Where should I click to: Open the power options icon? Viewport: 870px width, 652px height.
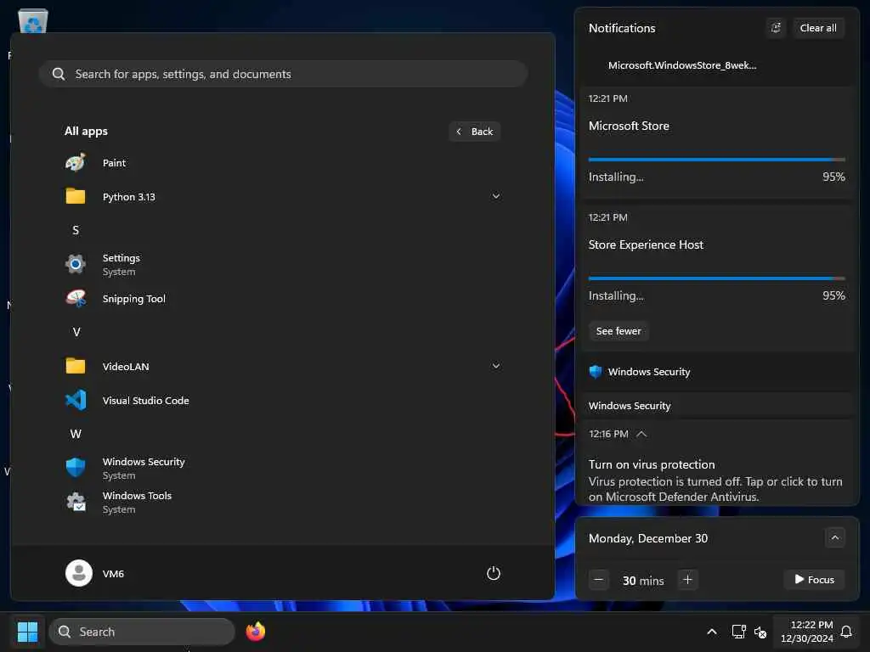pos(494,573)
